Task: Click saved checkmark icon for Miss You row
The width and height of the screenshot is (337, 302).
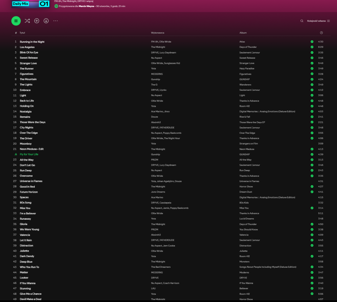Action: point(312,208)
